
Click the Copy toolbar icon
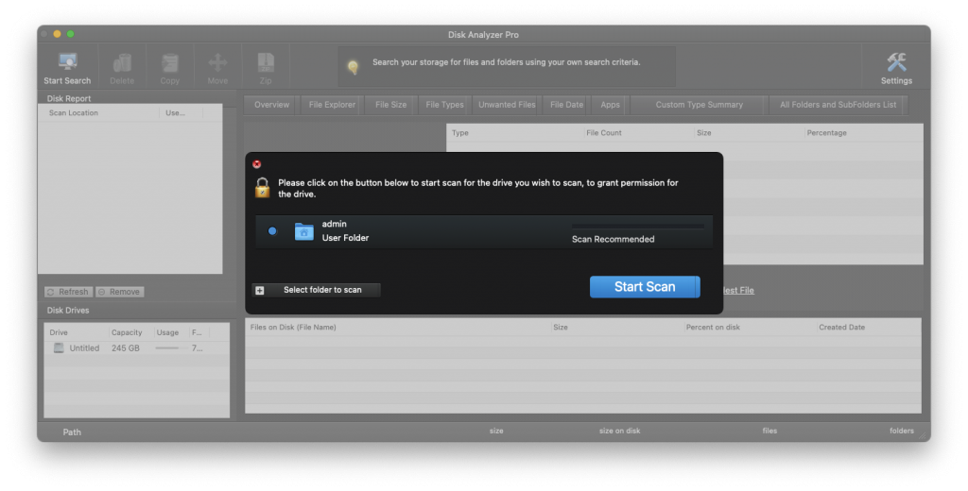[x=170, y=63]
